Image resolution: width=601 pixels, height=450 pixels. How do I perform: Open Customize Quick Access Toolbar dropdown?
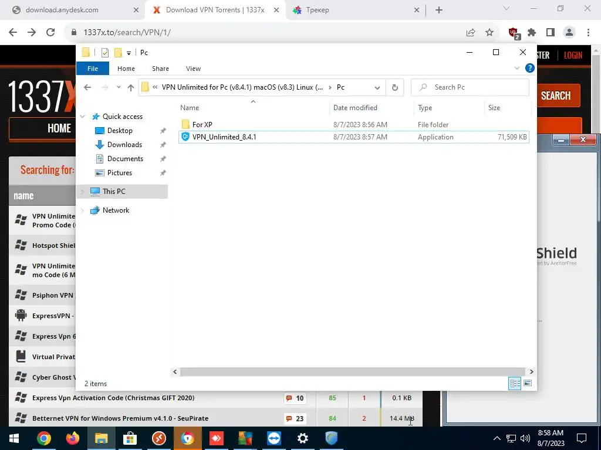129,53
